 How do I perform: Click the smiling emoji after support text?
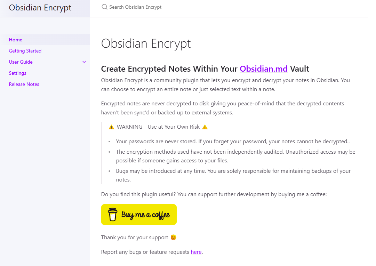173,237
